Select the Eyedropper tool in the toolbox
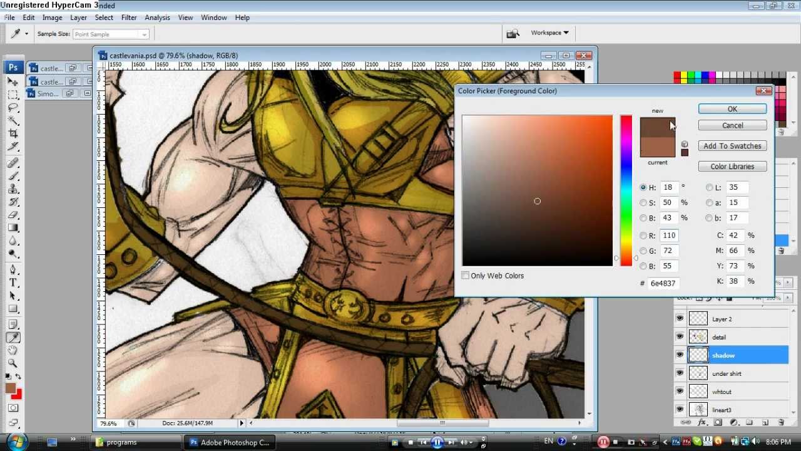The image size is (801, 451). coord(13,338)
